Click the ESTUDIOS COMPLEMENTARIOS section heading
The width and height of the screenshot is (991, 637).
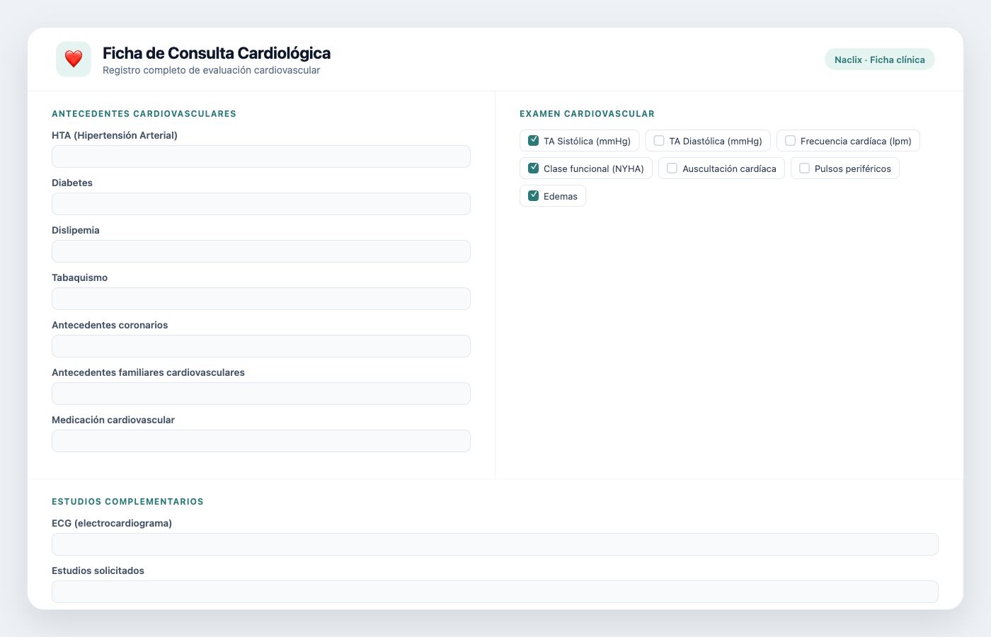(128, 502)
